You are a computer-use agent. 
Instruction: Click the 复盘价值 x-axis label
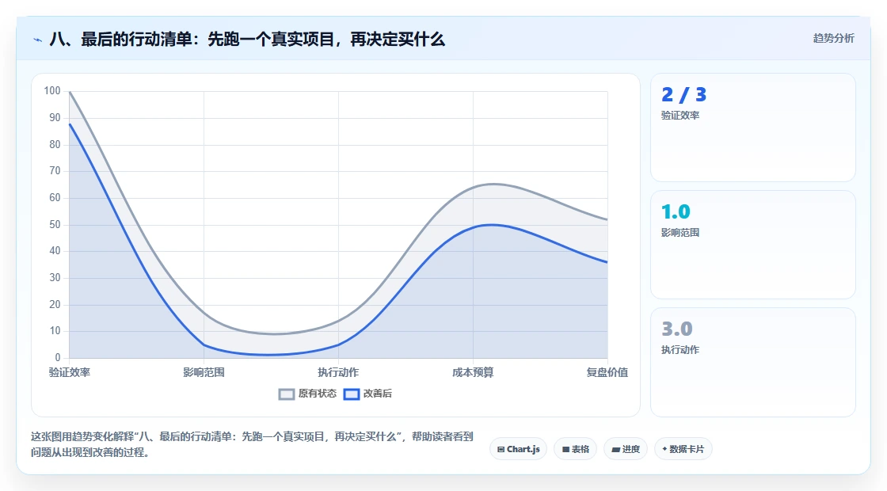tap(607, 372)
